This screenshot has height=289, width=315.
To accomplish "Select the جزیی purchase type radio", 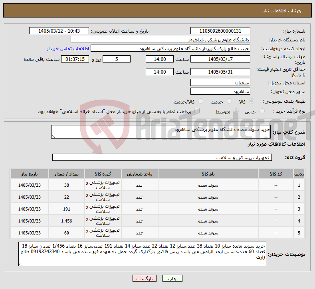I will [262, 111].
